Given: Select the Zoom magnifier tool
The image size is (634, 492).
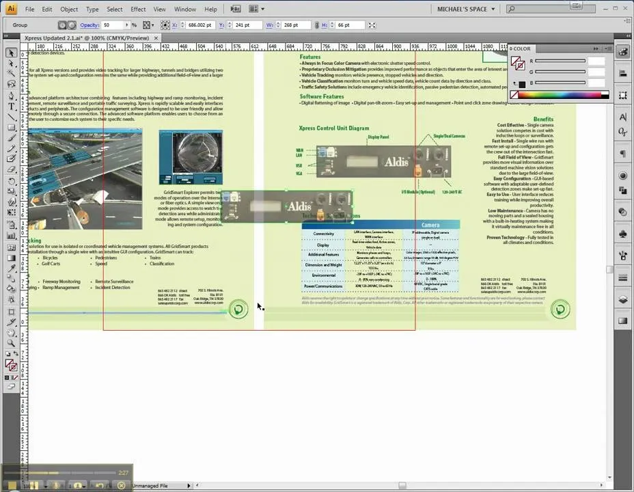Looking at the screenshot, I should click(12, 343).
